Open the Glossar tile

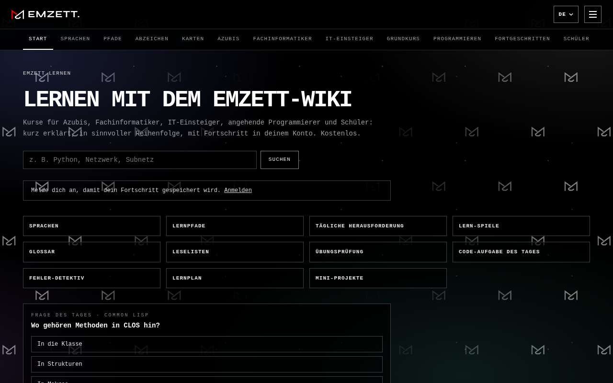[x=91, y=252]
